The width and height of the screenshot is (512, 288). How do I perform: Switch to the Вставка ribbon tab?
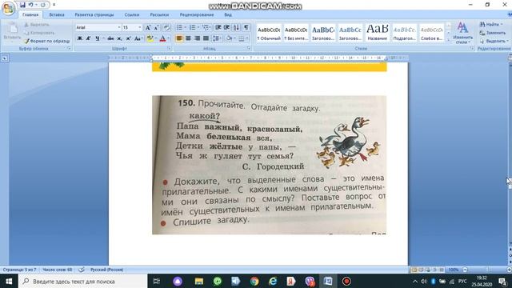click(57, 14)
